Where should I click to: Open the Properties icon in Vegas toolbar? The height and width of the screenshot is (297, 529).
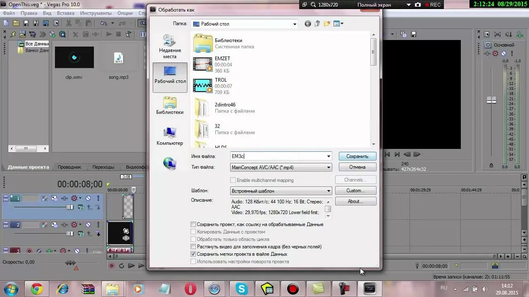(56, 23)
